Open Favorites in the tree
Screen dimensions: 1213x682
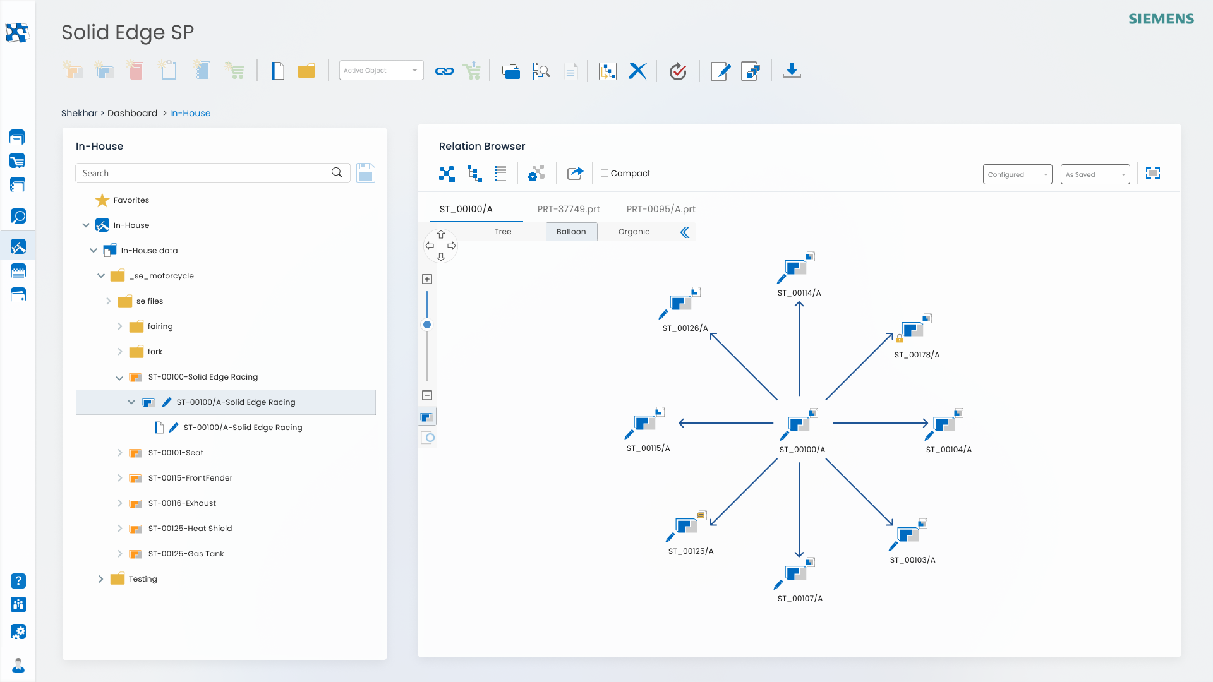tap(131, 200)
